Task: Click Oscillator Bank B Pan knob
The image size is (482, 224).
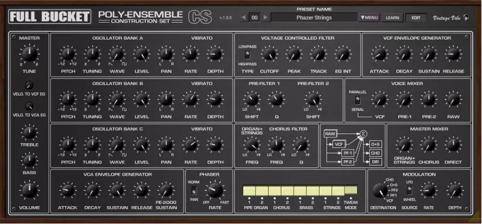Action: (166, 99)
